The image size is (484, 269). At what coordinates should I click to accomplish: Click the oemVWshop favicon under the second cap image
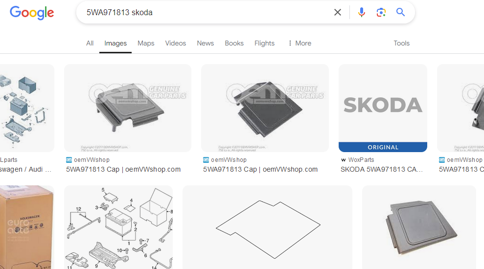point(206,160)
